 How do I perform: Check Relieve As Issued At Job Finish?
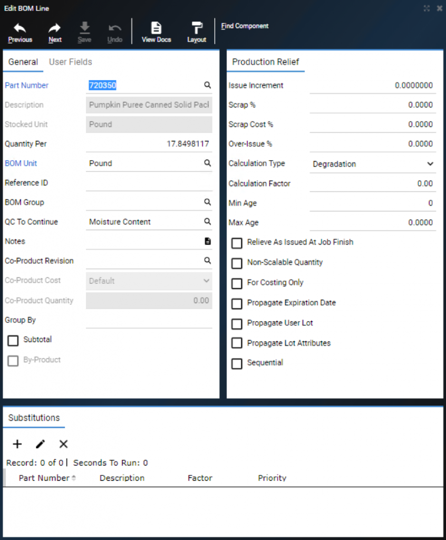[x=237, y=243]
